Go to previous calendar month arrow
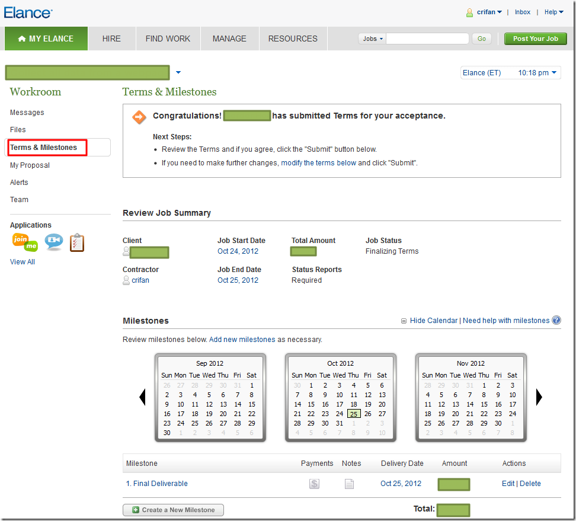 pos(142,397)
